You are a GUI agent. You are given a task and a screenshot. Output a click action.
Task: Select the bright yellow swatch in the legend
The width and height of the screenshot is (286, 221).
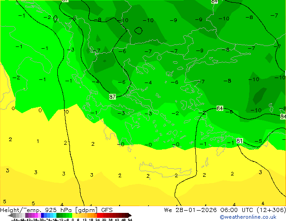pyautogui.click(x=74, y=215)
